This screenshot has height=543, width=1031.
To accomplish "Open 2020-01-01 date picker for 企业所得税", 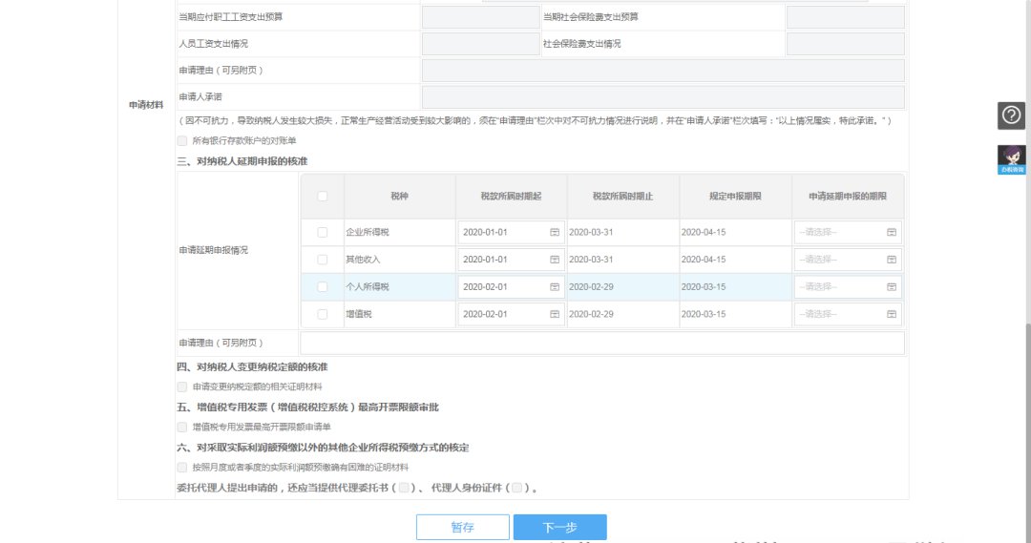I will tap(511, 232).
